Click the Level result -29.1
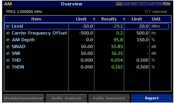Viewport: 174px width, 103px height. (118, 26)
